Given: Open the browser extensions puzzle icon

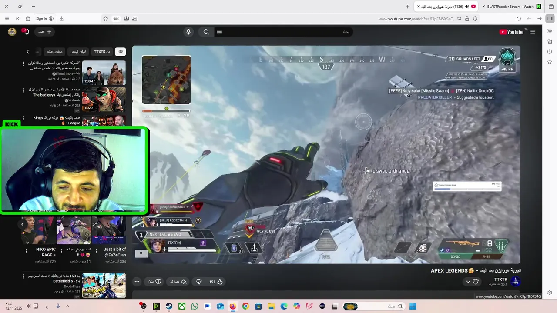Looking at the screenshot, I should tap(28, 19).
